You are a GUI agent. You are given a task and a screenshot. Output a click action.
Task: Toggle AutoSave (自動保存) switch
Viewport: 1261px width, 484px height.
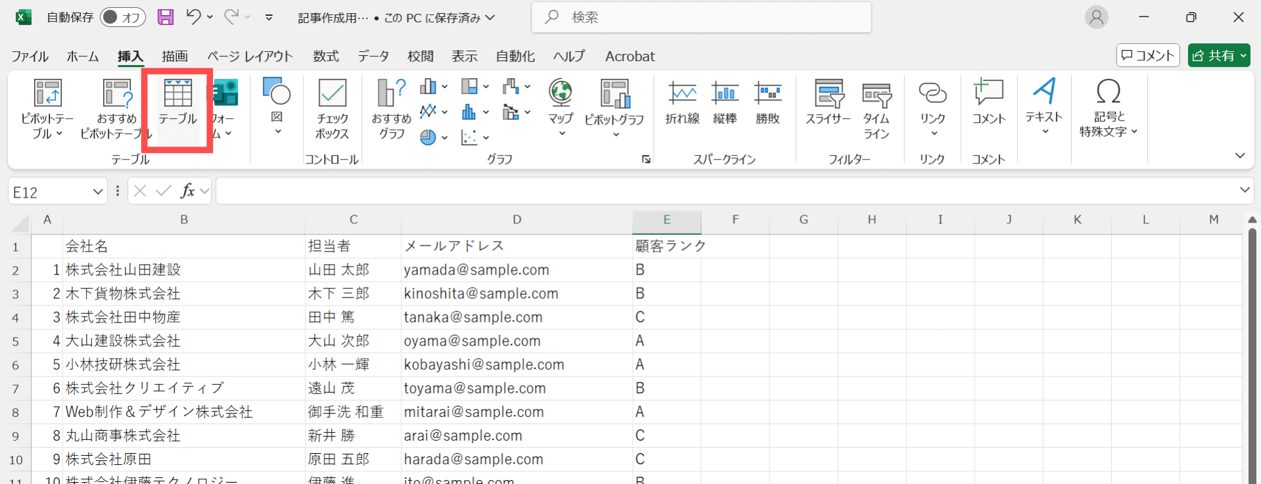(122, 17)
